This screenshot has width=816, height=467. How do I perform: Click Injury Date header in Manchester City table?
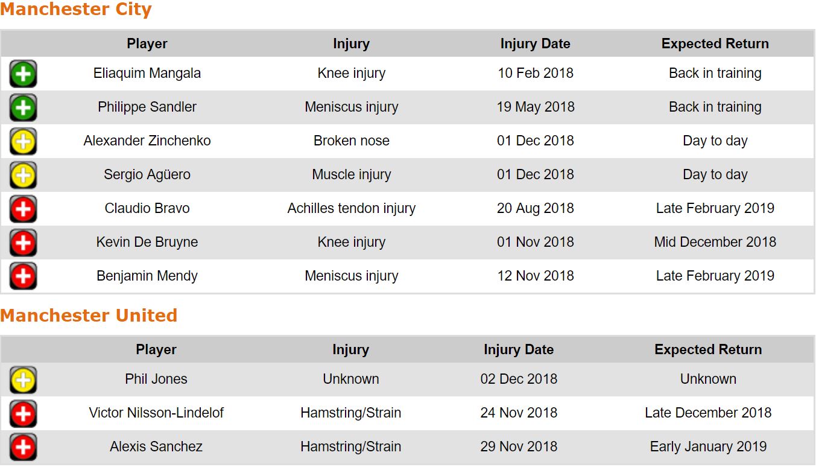click(x=535, y=43)
